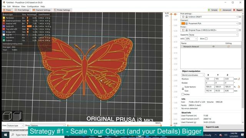Open Window menu

(x=16, y=7)
